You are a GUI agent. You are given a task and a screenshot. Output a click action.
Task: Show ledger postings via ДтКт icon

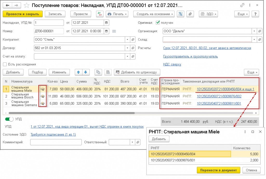99,14
